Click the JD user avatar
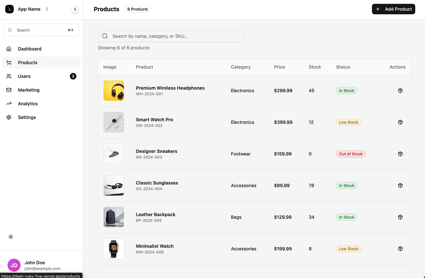 click(x=14, y=265)
